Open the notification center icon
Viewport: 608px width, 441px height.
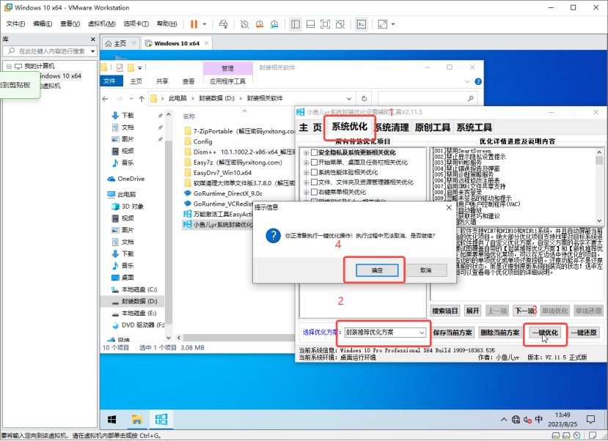coord(590,419)
